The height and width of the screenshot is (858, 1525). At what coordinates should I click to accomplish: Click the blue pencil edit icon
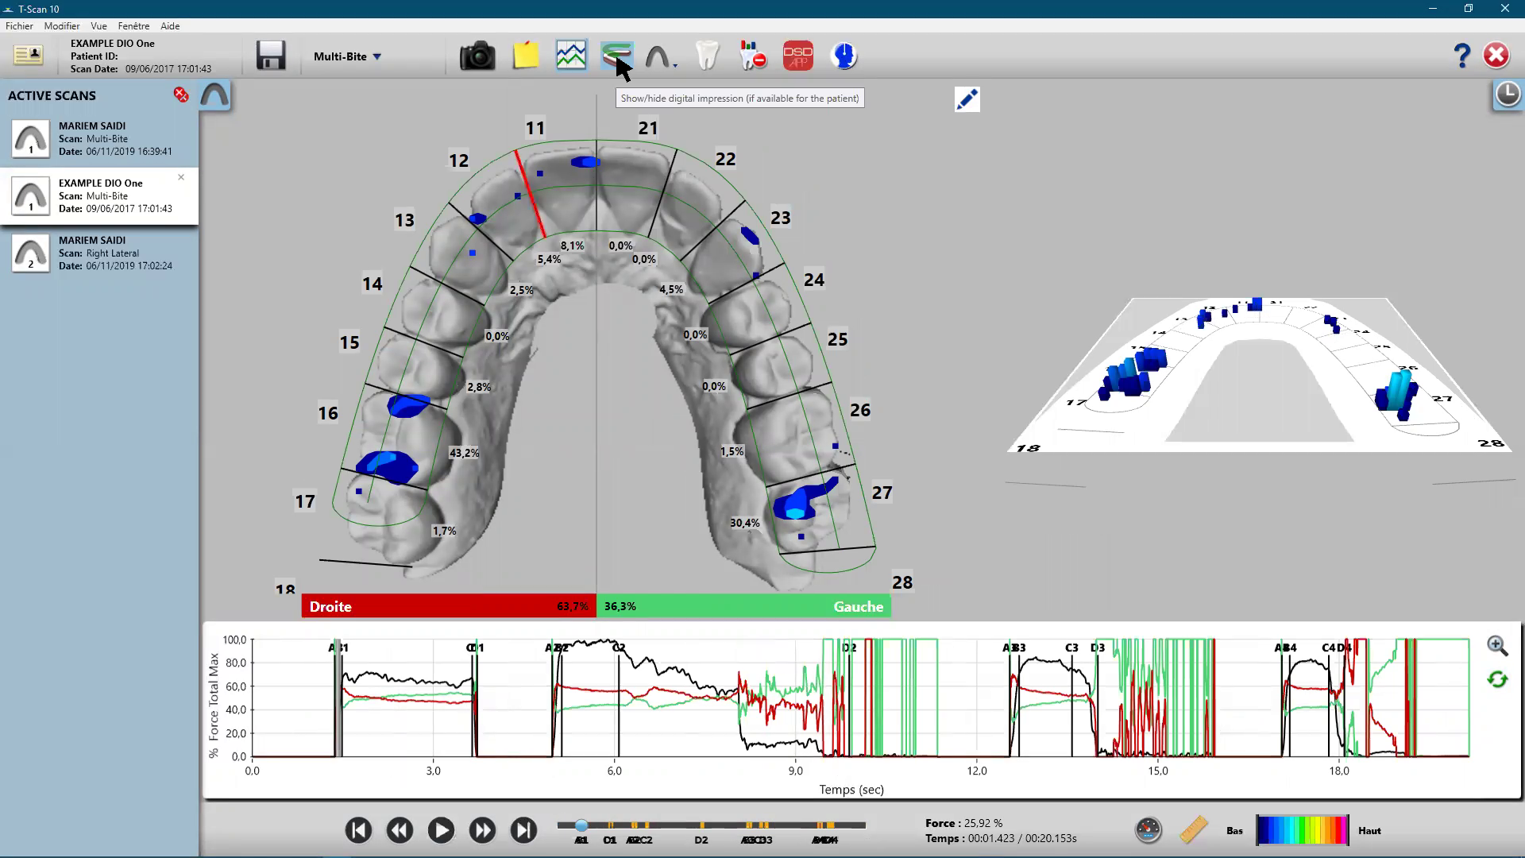[x=967, y=99]
